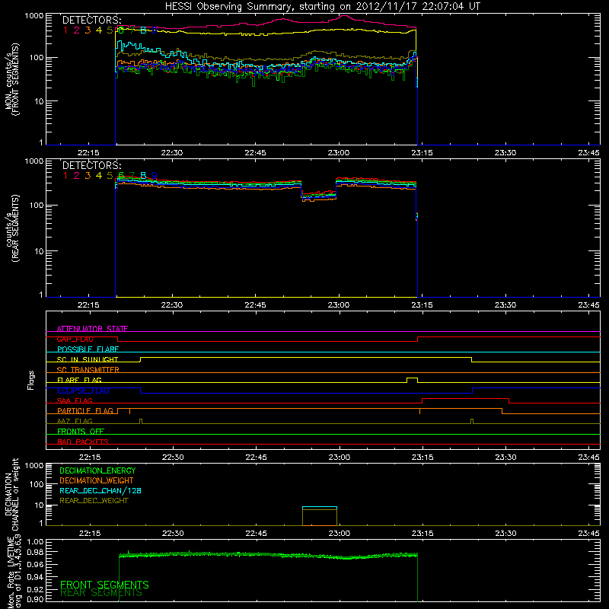Screen dimensions: 609x609
Task: Click the vertical Flags axis title
Action: 31,380
